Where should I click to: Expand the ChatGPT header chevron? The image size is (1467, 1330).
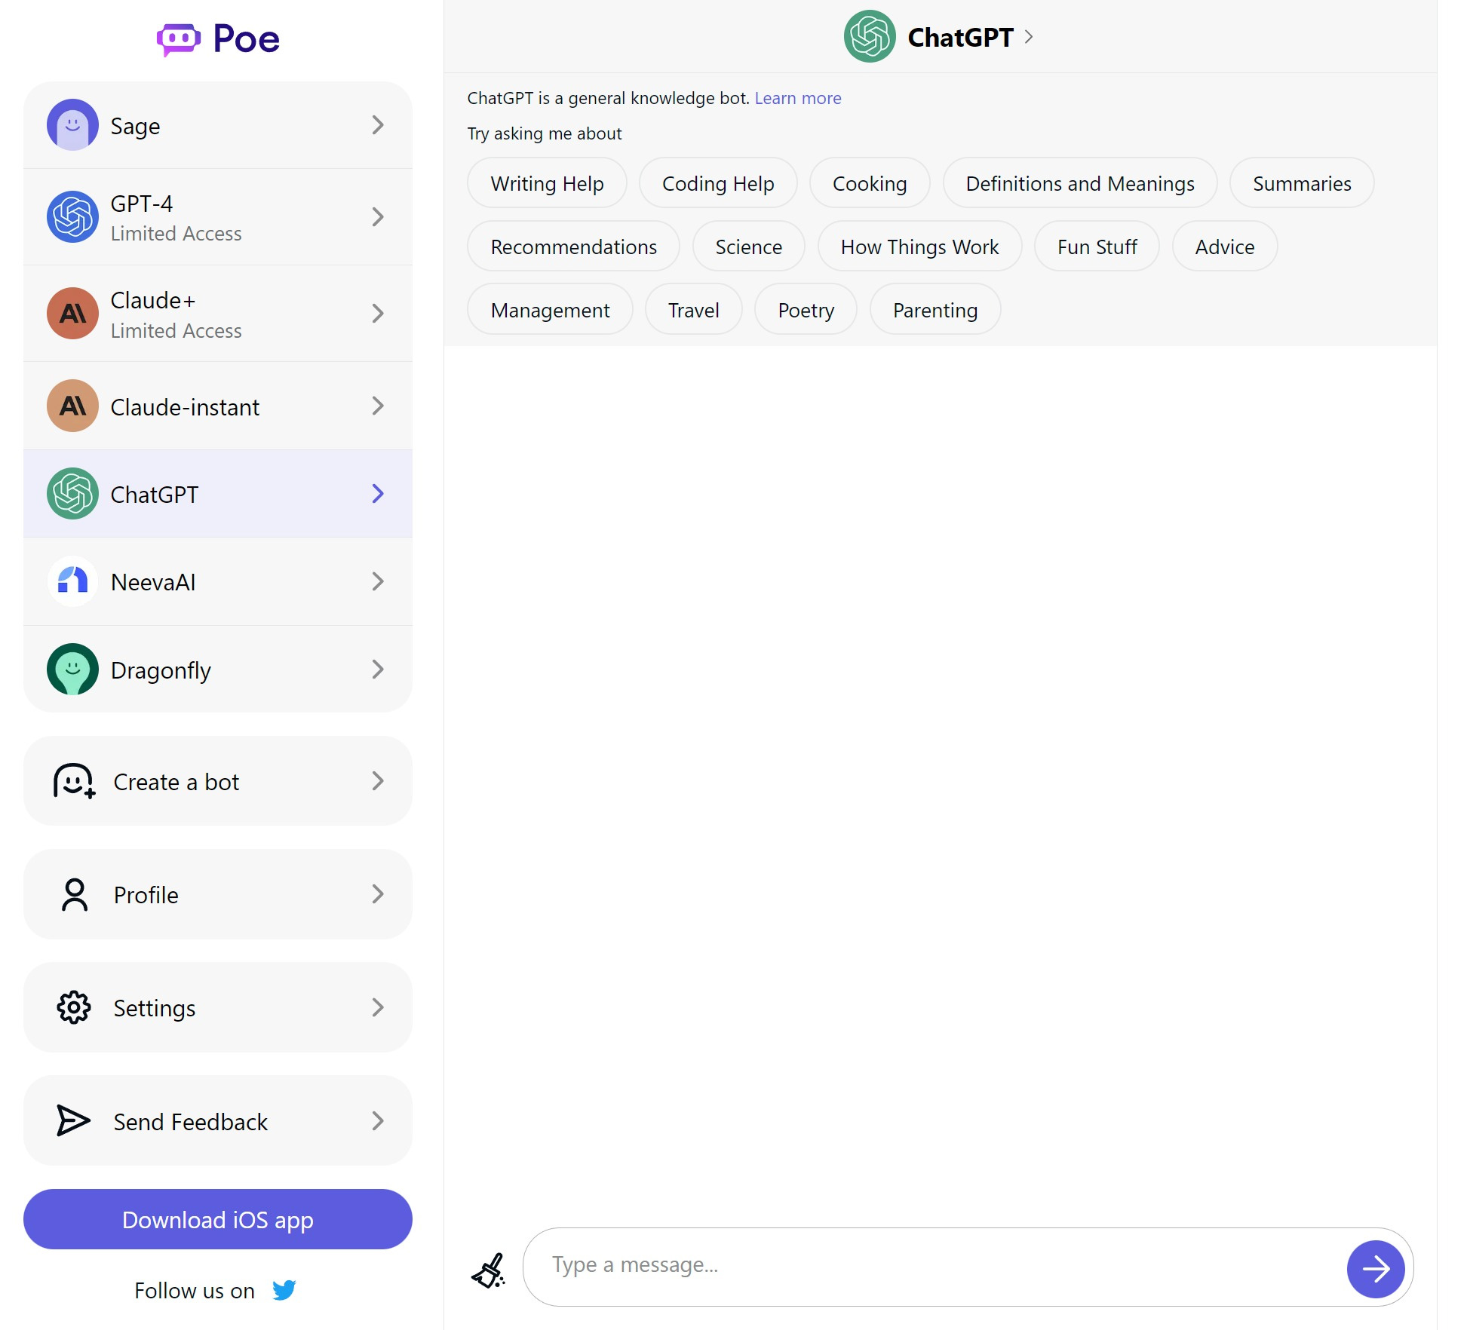point(1029,37)
